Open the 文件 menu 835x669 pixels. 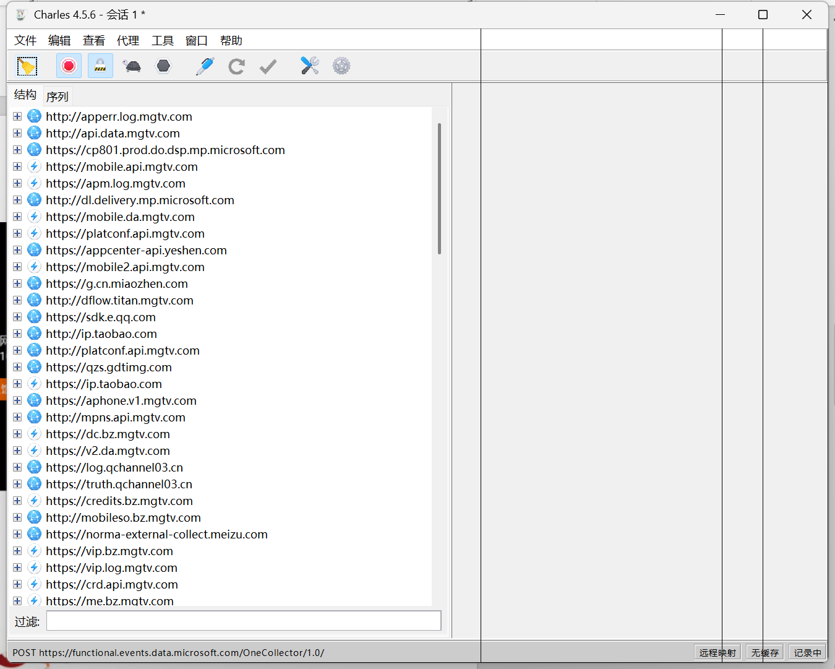tap(25, 40)
